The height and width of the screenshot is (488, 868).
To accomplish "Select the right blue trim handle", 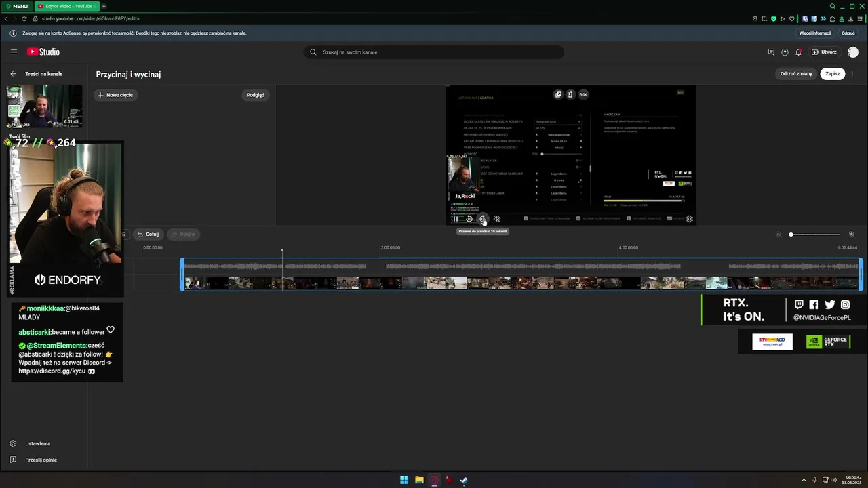I will pyautogui.click(x=861, y=274).
